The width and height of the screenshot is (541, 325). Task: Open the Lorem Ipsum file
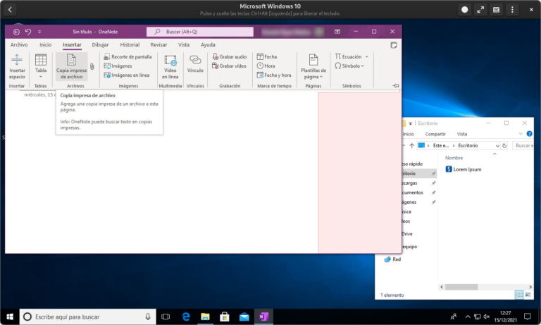(464, 169)
